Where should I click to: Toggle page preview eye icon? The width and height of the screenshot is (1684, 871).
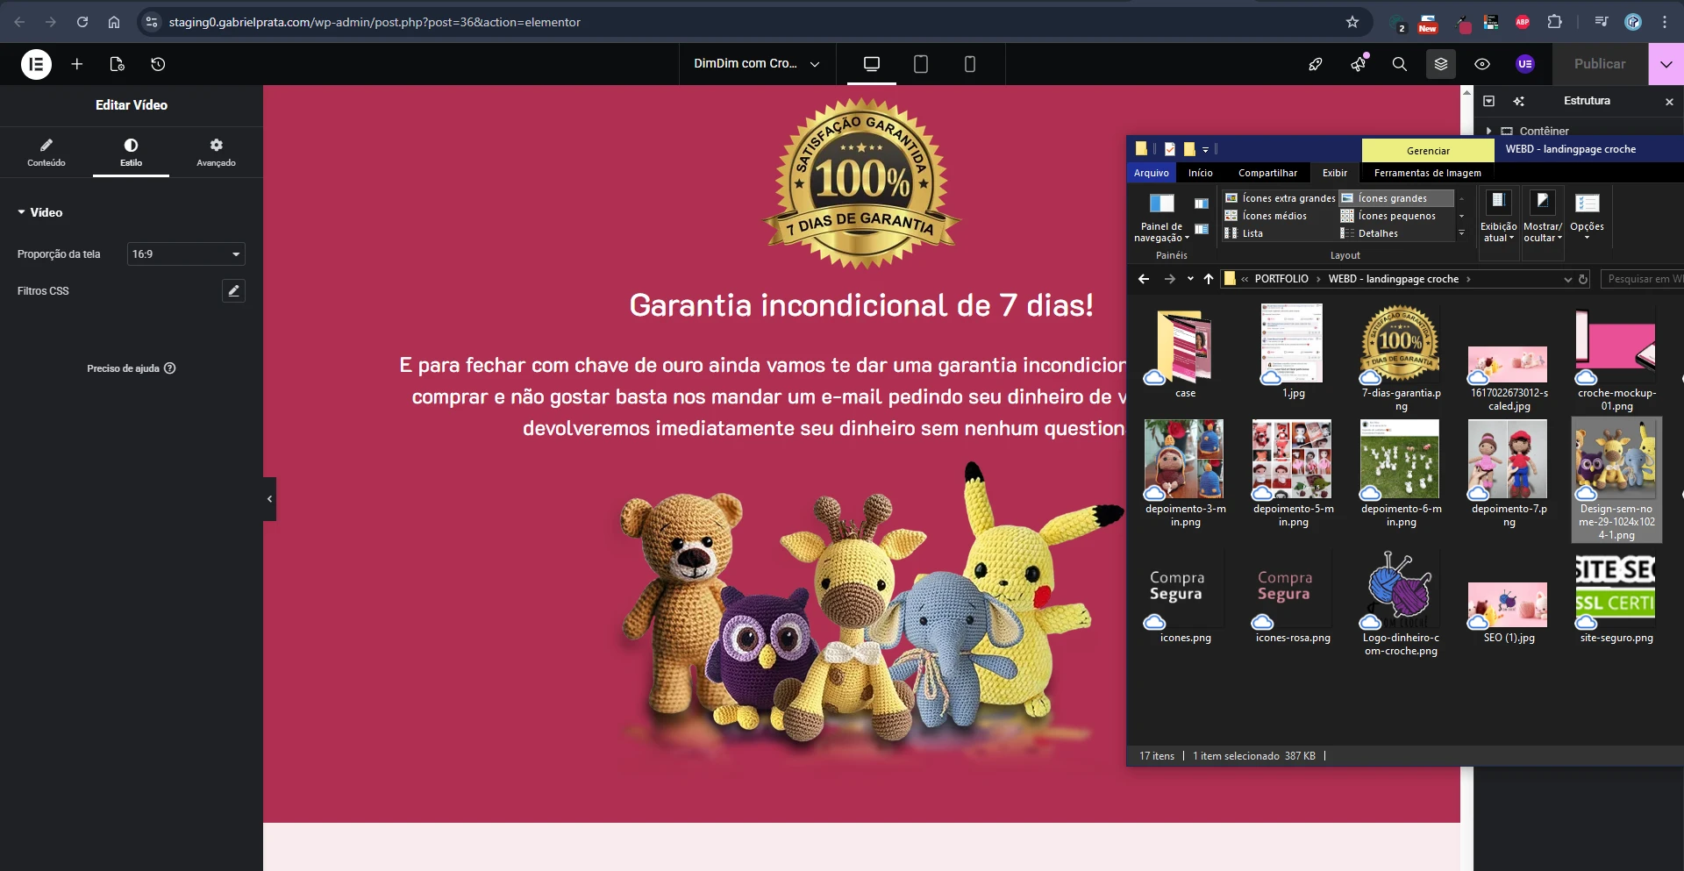[x=1481, y=64]
